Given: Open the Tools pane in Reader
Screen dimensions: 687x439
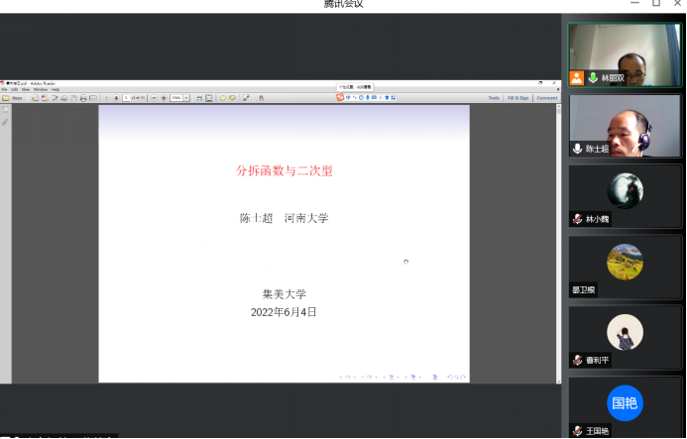Looking at the screenshot, I should [493, 98].
